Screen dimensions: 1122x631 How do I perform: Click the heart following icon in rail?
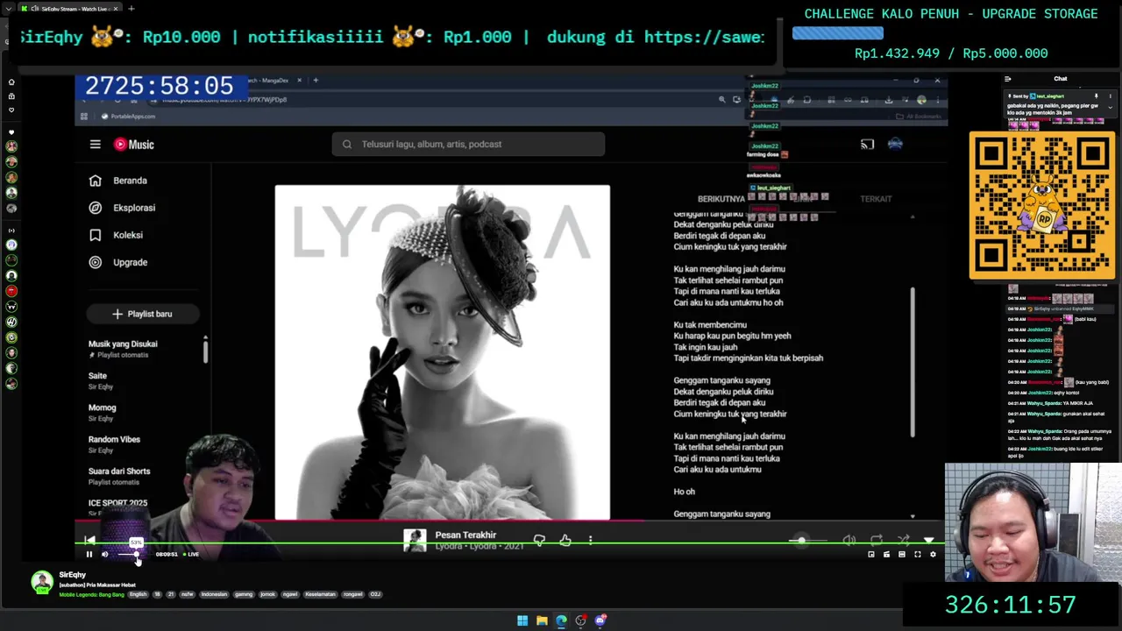tap(11, 110)
